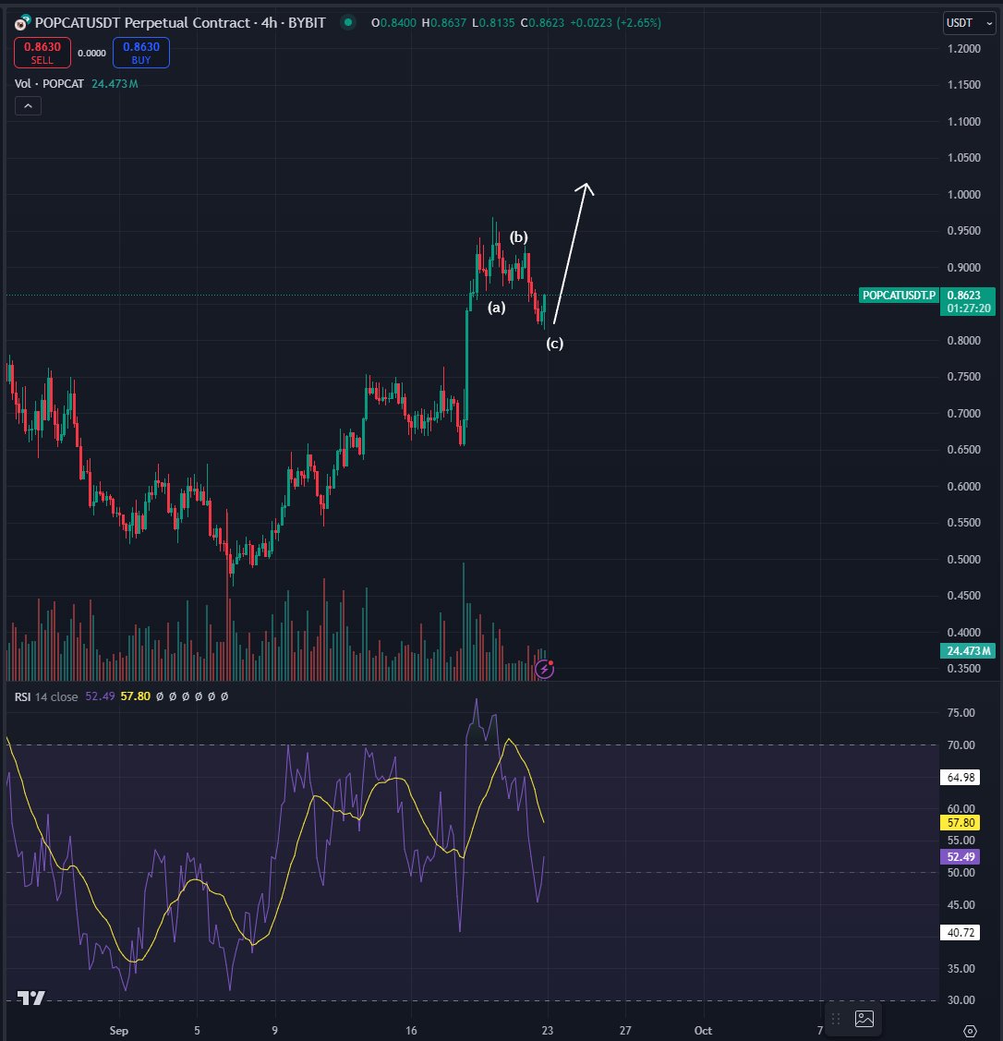
Task: Click the green market status dot
Action: 346,22
